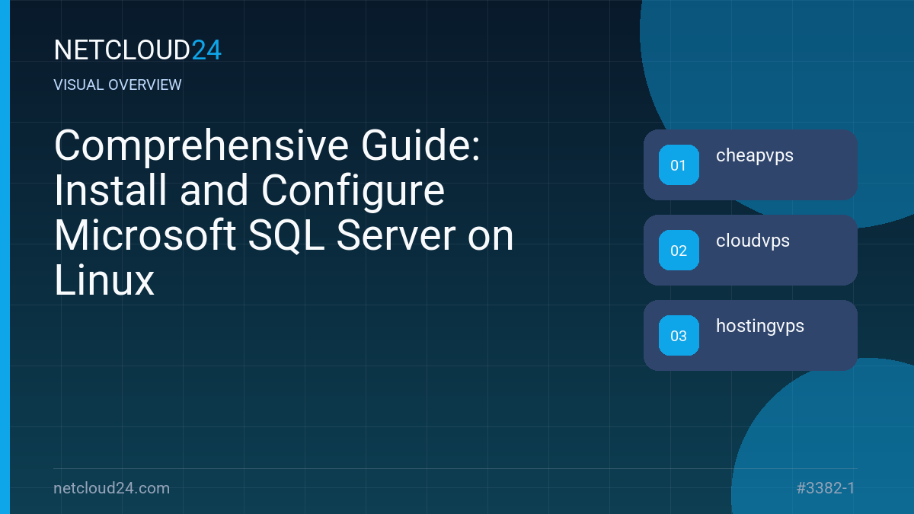This screenshot has width=914, height=514.
Task: Open the cheapvps card
Action: pos(750,164)
